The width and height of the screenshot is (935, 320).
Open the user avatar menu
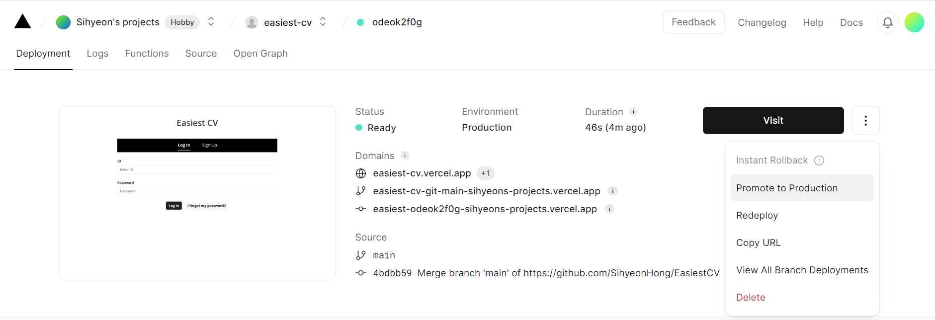click(914, 22)
